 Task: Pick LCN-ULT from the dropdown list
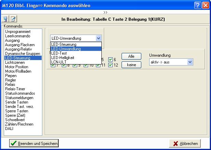58,62
